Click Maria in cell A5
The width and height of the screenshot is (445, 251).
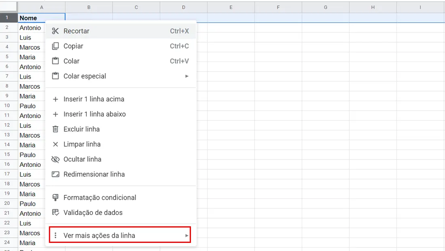[x=28, y=57]
